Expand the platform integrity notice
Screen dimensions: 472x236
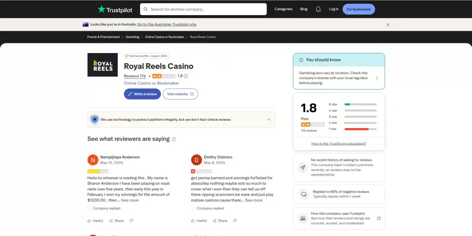point(269,119)
